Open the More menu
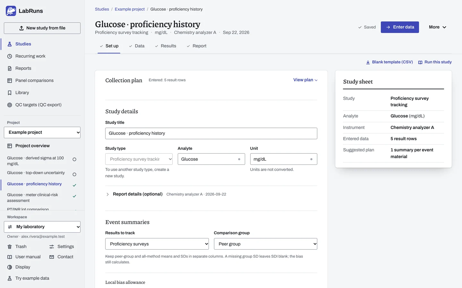Viewport: 462px width, 288px height. pos(438,27)
